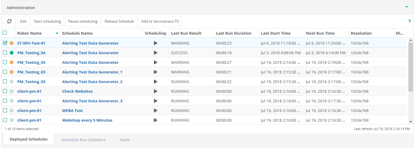The width and height of the screenshot is (415, 149).
Task: Open the Tasks tab
Action: coord(124,140)
